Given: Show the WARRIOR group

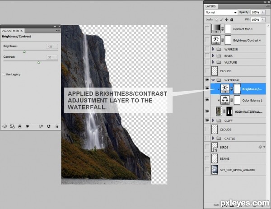Looking at the screenshot, I should pyautogui.click(x=207, y=49).
